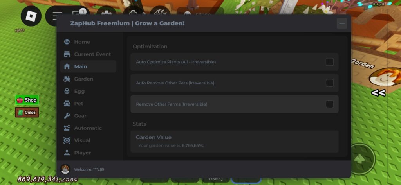Open the Home tab

88,42
